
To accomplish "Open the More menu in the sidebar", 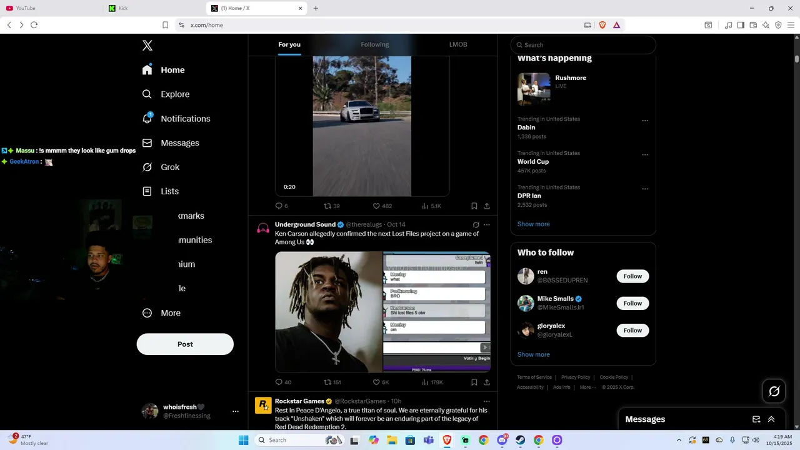I will pyautogui.click(x=161, y=313).
